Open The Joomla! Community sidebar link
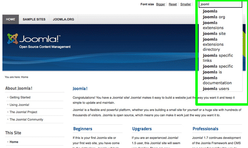Screen dimensions: 248x148 click(x=26, y=119)
